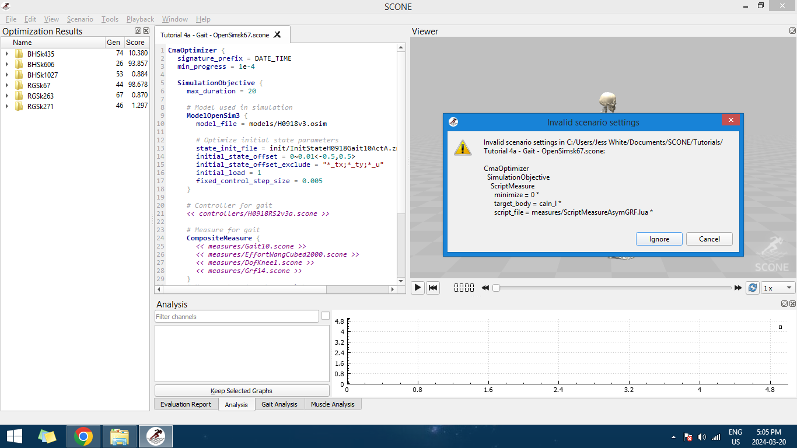Expand the RGSk67 results folder
This screenshot has width=797, height=448.
7,85
